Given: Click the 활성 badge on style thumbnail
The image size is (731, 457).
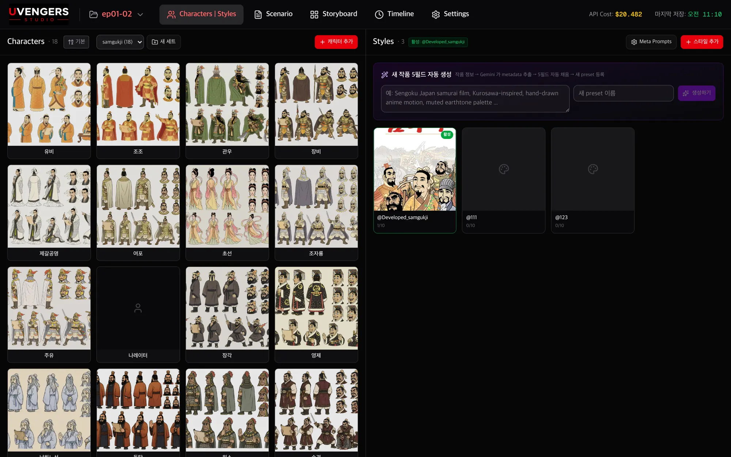Looking at the screenshot, I should pos(447,135).
